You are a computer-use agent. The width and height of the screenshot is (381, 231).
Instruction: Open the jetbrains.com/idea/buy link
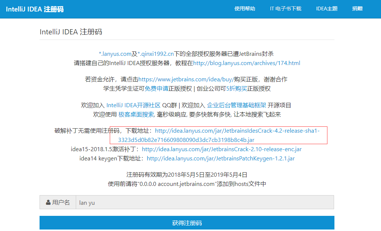click(186, 79)
